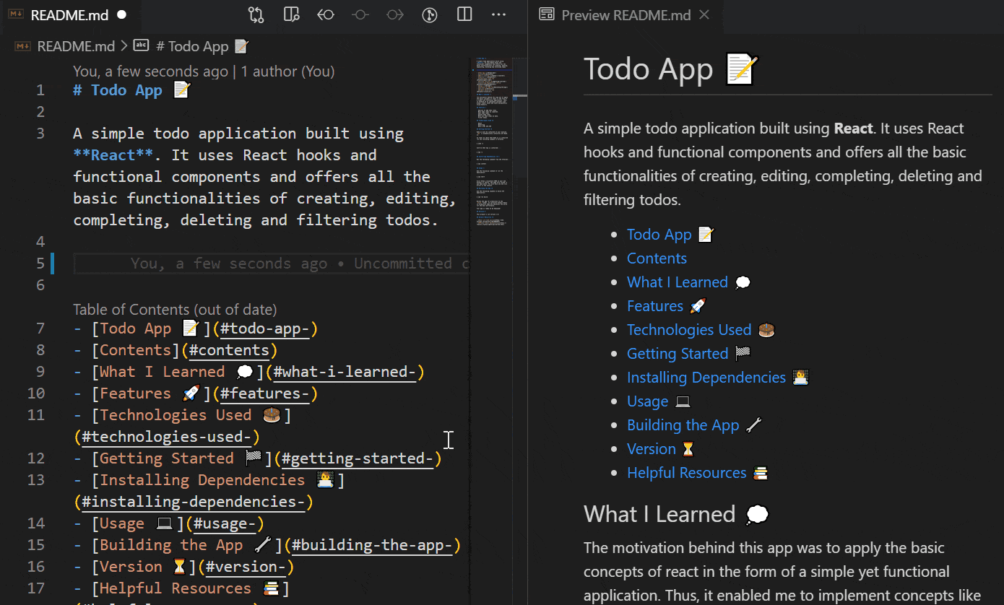Click the unsaved dot on README.md tab
This screenshot has height=605, width=1004.
[x=121, y=15]
